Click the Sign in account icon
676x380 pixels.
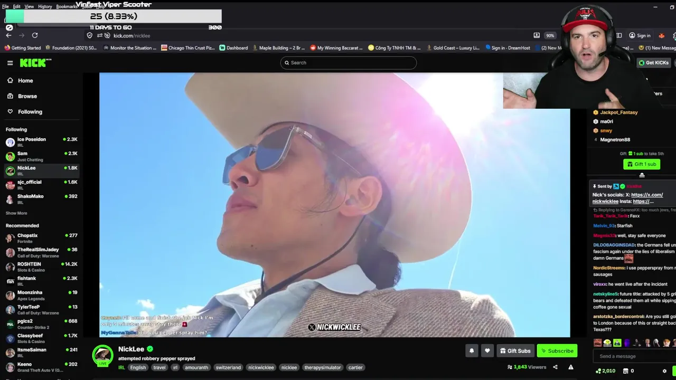click(632, 35)
